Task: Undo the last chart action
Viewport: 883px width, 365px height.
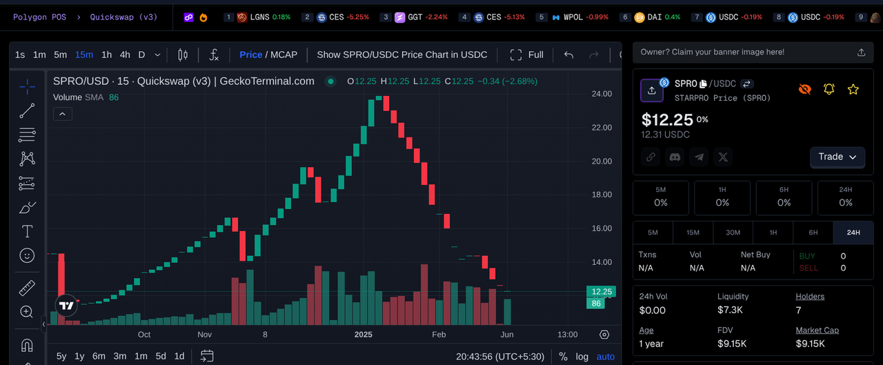Action: coord(568,55)
